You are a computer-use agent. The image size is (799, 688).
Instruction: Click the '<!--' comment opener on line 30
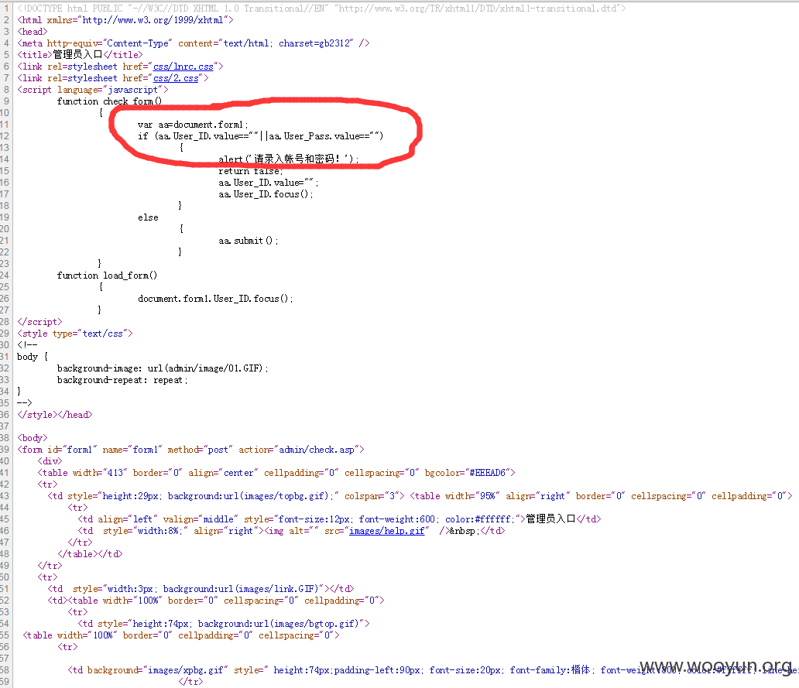tap(28, 345)
